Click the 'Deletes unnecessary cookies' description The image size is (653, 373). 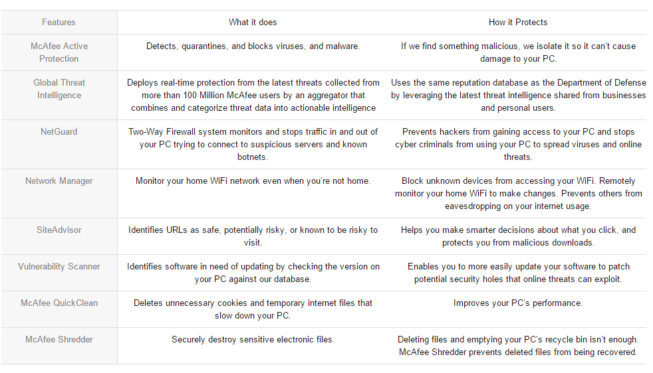(253, 309)
